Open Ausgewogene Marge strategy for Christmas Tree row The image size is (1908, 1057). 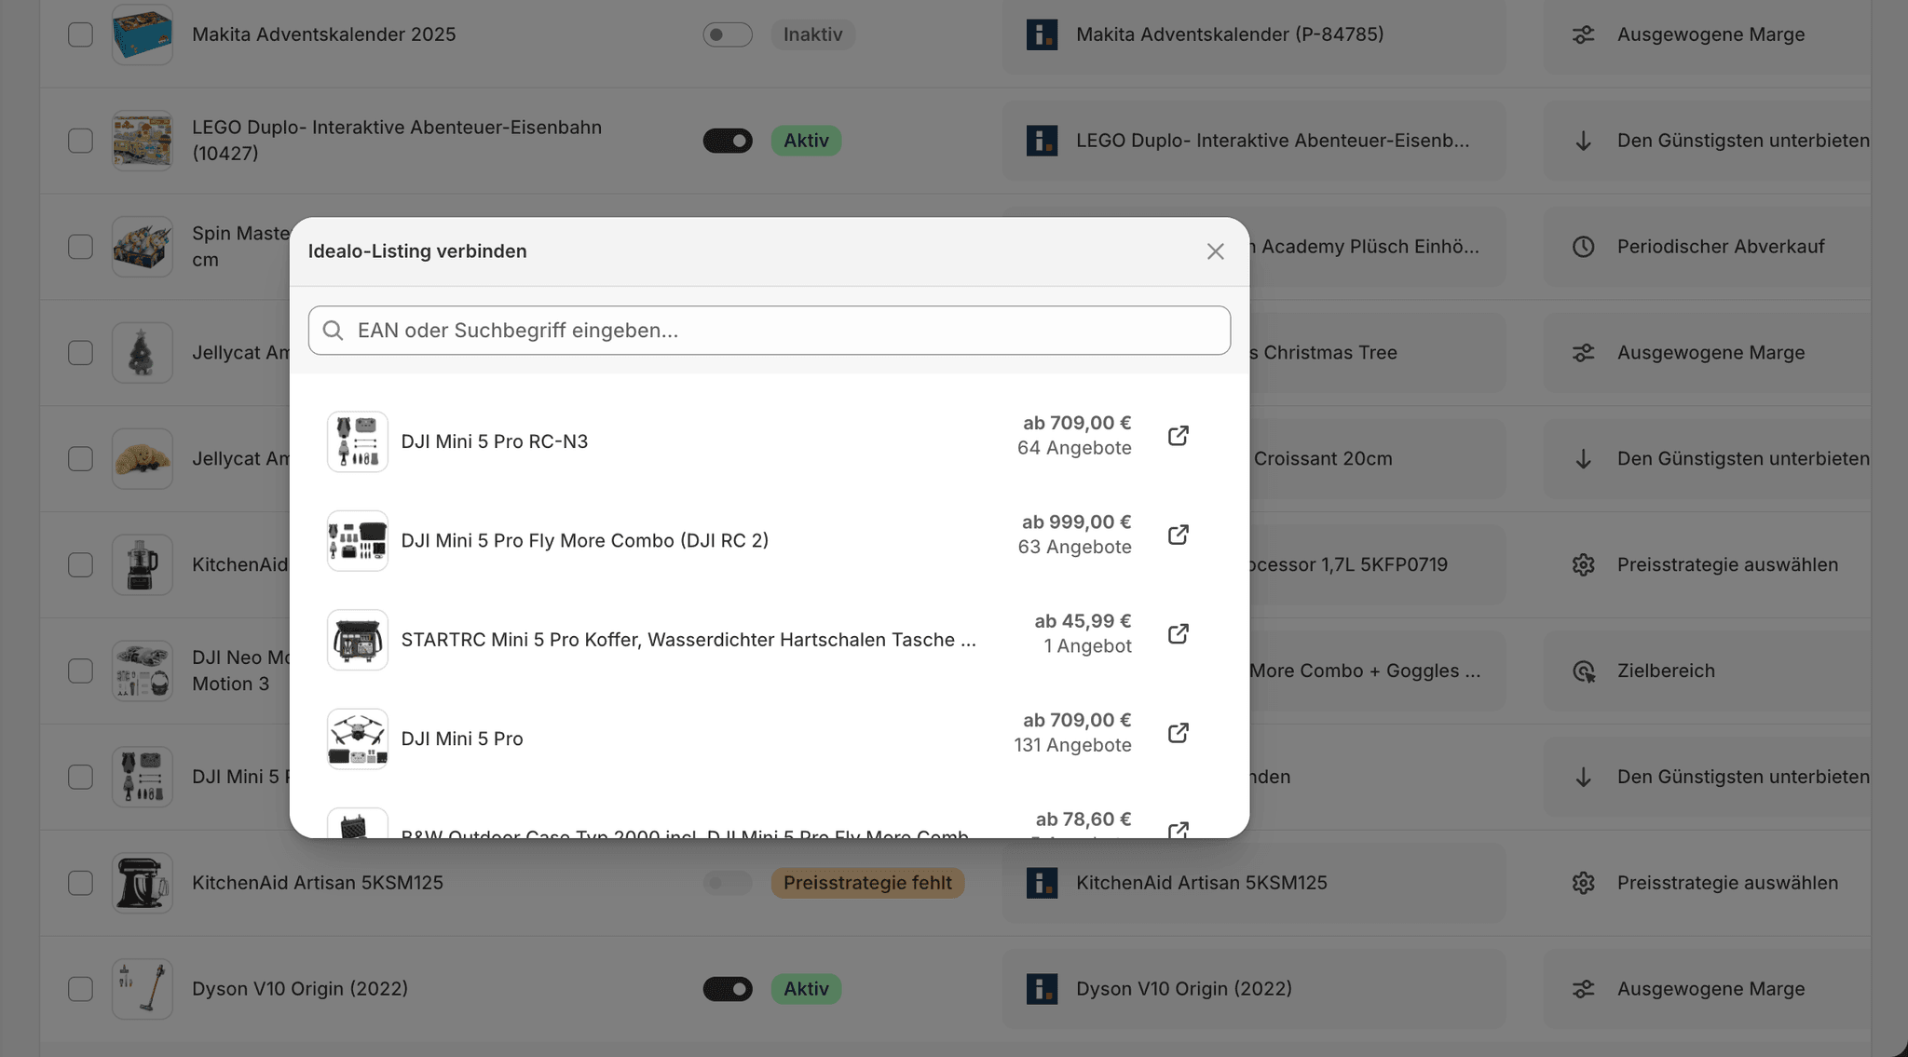pyautogui.click(x=1707, y=353)
